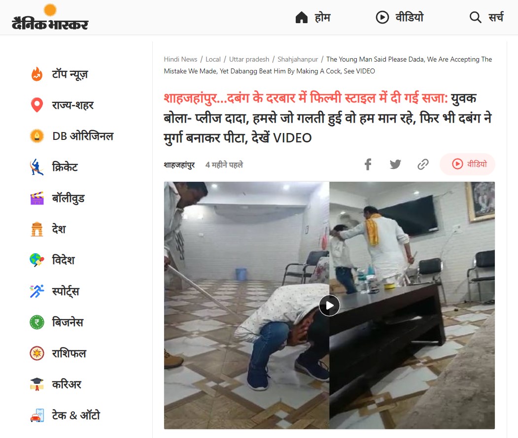Share article on Twitter
Image resolution: width=518 pixels, height=438 pixels.
[x=395, y=164]
